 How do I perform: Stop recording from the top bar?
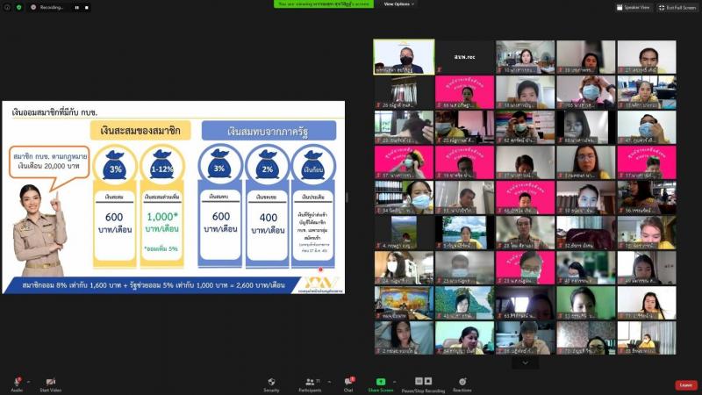click(x=86, y=8)
